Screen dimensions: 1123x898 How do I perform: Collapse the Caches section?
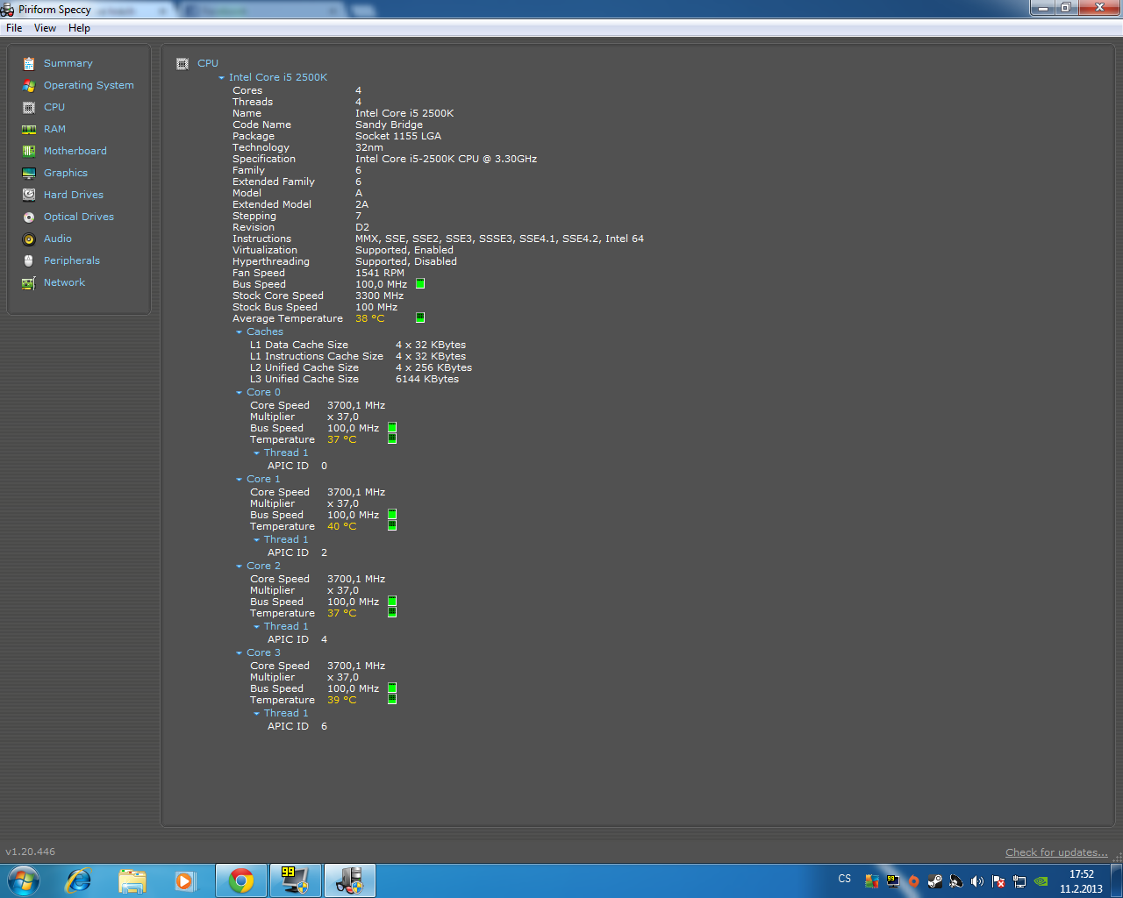(x=239, y=332)
